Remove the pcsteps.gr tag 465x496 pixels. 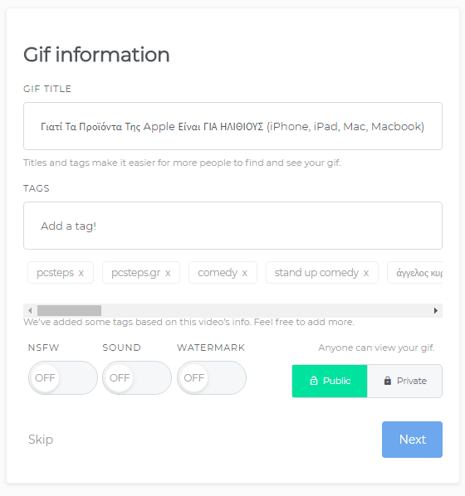tap(168, 273)
